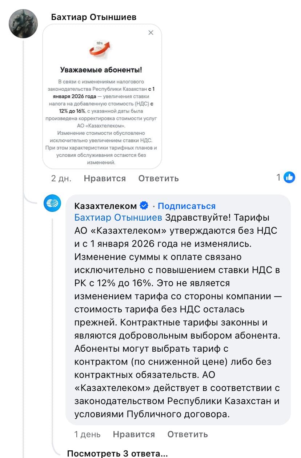Click Бахтиар Отыншиев's profile avatar

[23, 24]
